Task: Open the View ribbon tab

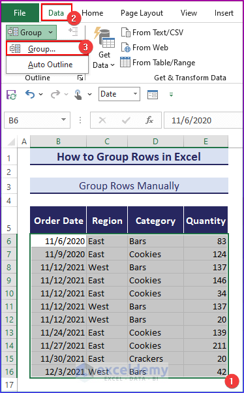Action: click(189, 13)
